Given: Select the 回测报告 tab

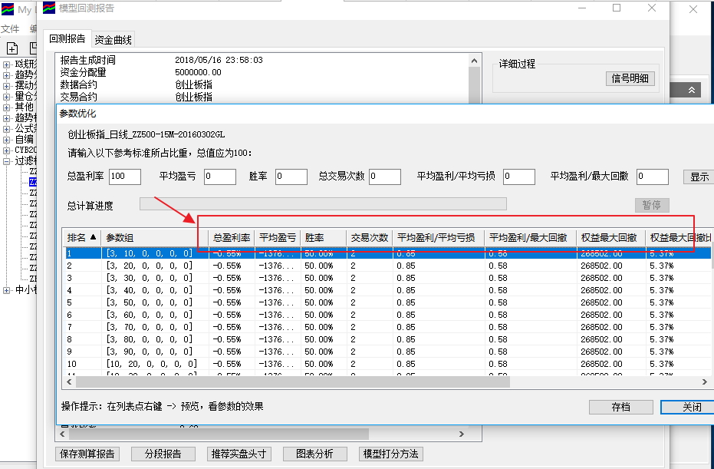Looking at the screenshot, I should click(x=67, y=39).
